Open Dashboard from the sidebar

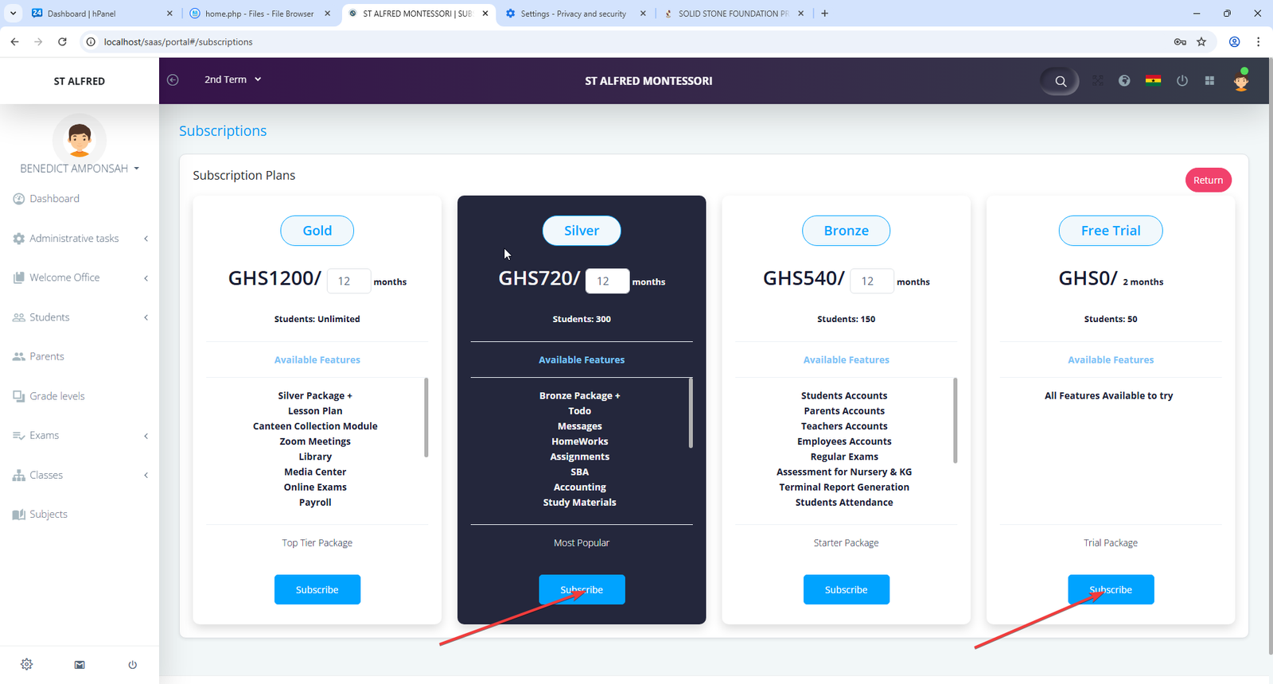point(54,199)
